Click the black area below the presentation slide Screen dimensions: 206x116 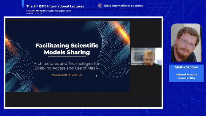[x=83, y=99]
